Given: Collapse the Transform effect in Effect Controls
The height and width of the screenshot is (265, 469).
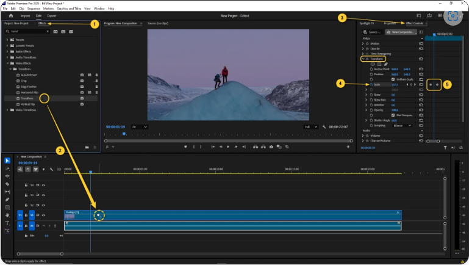Looking at the screenshot, I should pyautogui.click(x=363, y=59).
